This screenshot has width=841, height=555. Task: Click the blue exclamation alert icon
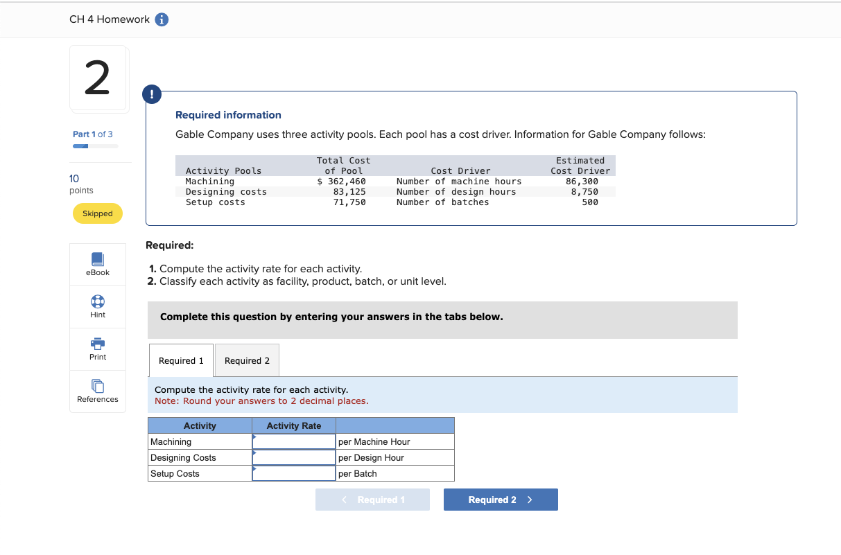(152, 94)
